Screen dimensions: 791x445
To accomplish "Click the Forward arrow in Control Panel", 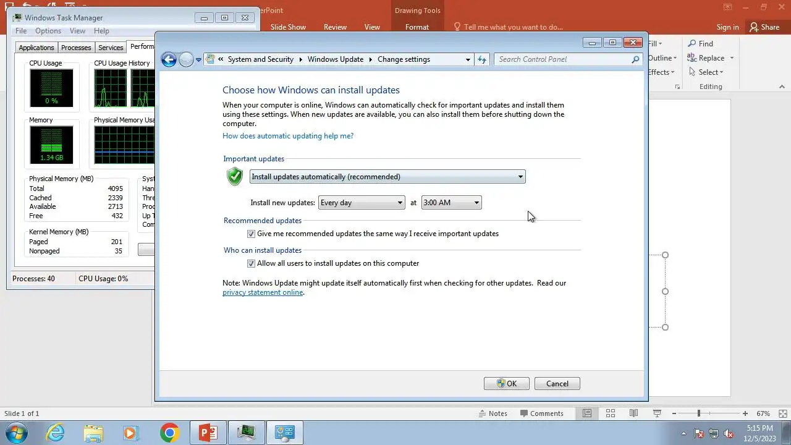I will coord(186,59).
